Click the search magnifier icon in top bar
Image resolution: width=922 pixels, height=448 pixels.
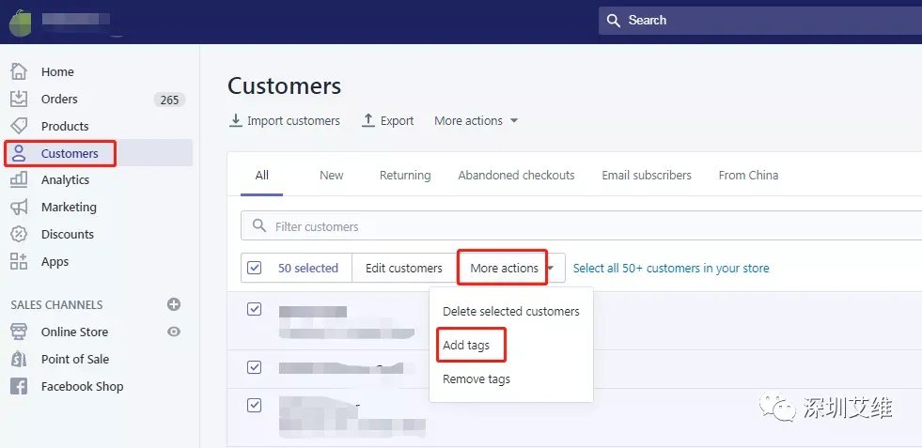tap(614, 21)
